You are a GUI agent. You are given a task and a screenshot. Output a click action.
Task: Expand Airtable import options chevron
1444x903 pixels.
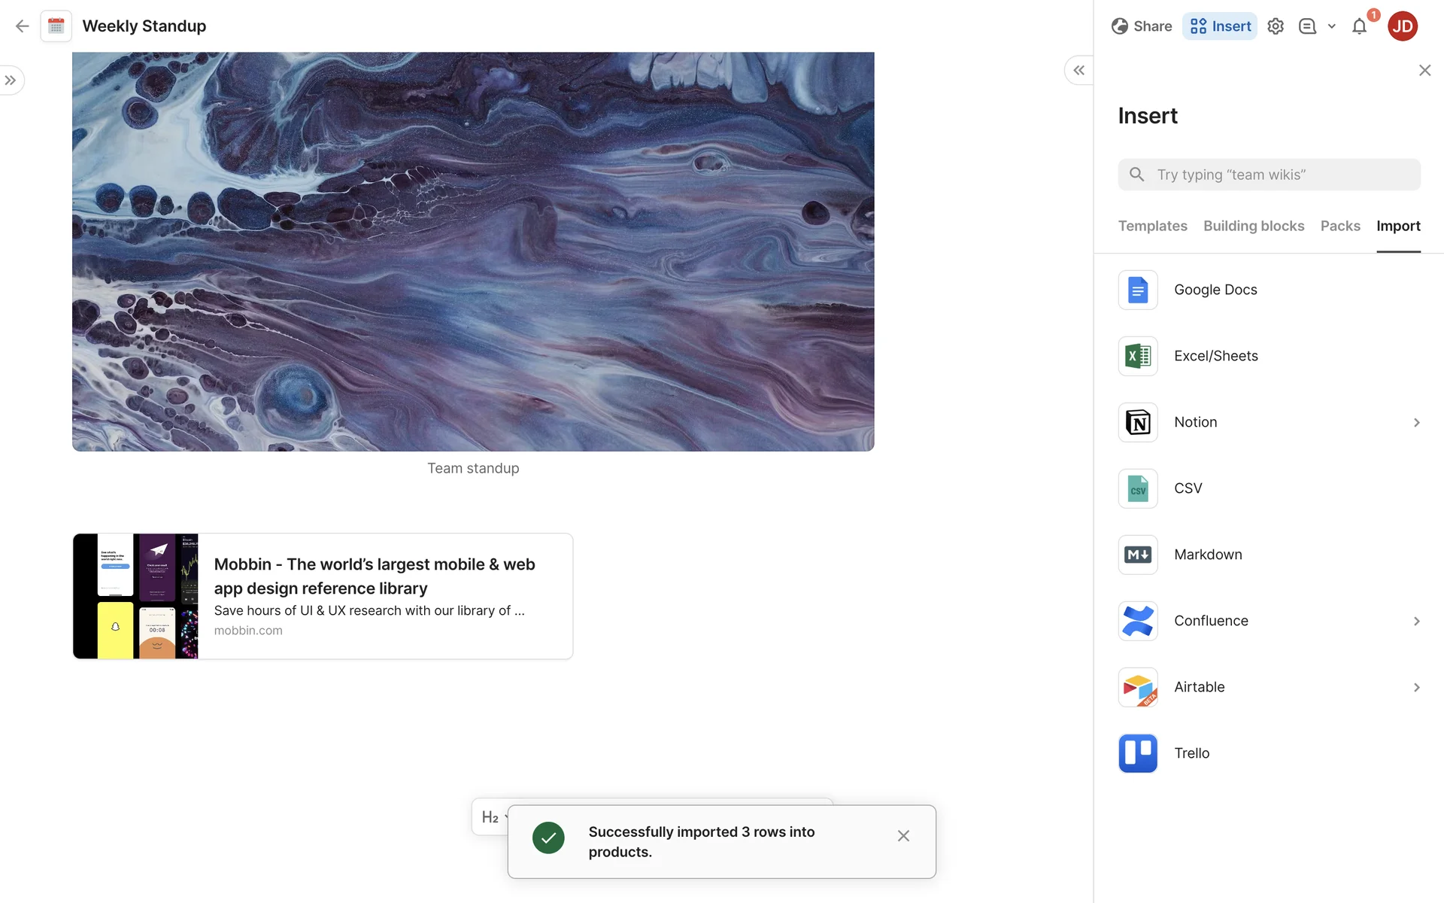[1416, 687]
